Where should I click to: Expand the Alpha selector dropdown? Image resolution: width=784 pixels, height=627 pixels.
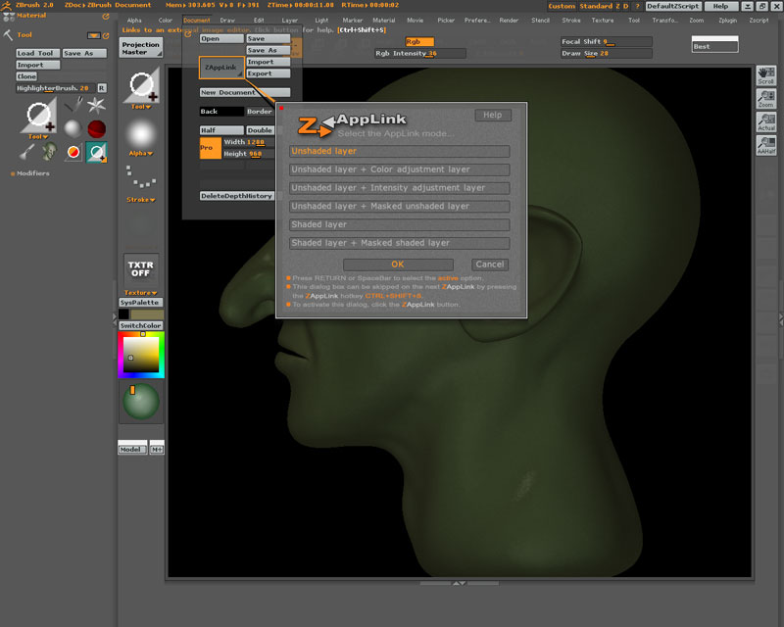[140, 153]
